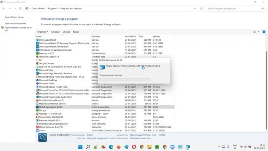268x151 pixels.
Task: Click the Microsoft Visual Studio Code icon
Action: (37, 97)
